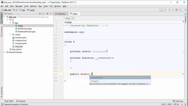Click the app folder breadcrumb
This screenshot has width=188, height=106.
pyautogui.click(x=22, y=10)
